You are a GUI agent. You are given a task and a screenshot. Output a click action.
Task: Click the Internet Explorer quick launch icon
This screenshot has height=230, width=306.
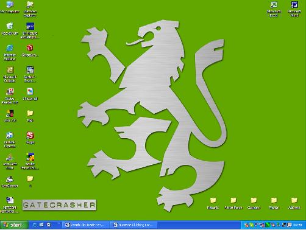(x=35, y=225)
